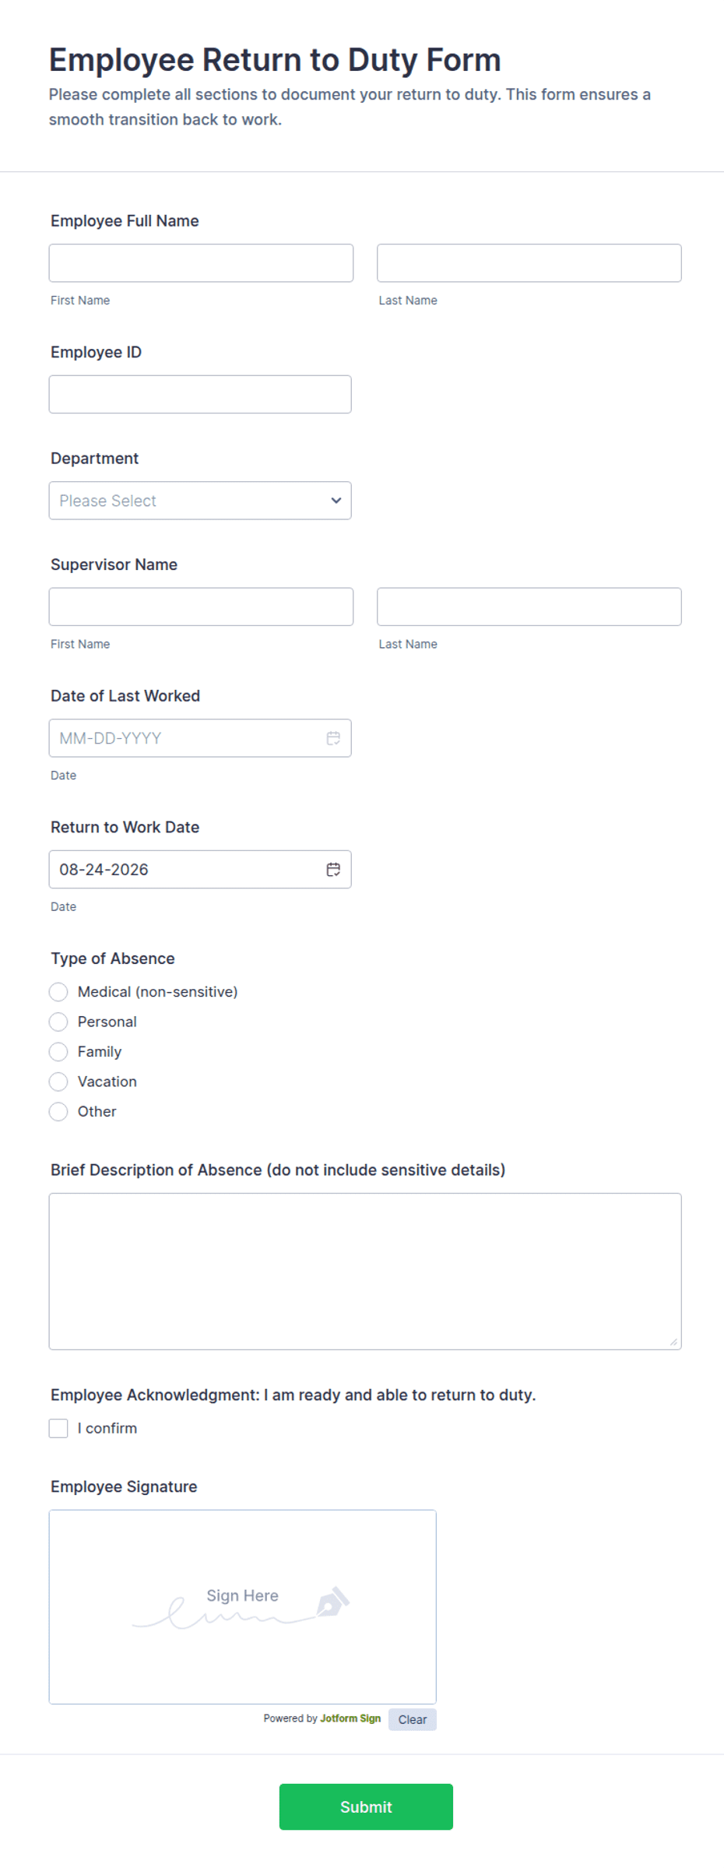
Task: Click the Brief Description of Absence textarea
Action: coord(365,1272)
